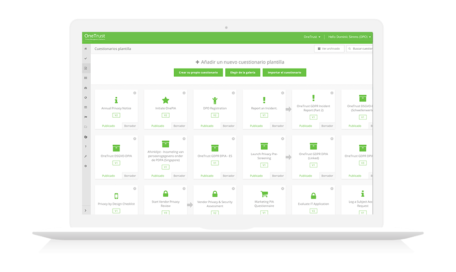Click the V2 badge on Annual Privacy Notice
Screen dimensions: 456x272
(x=116, y=115)
